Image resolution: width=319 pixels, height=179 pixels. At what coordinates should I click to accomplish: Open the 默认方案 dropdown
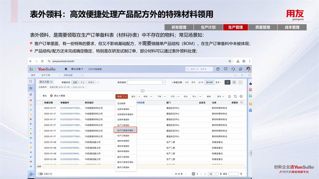46,82
